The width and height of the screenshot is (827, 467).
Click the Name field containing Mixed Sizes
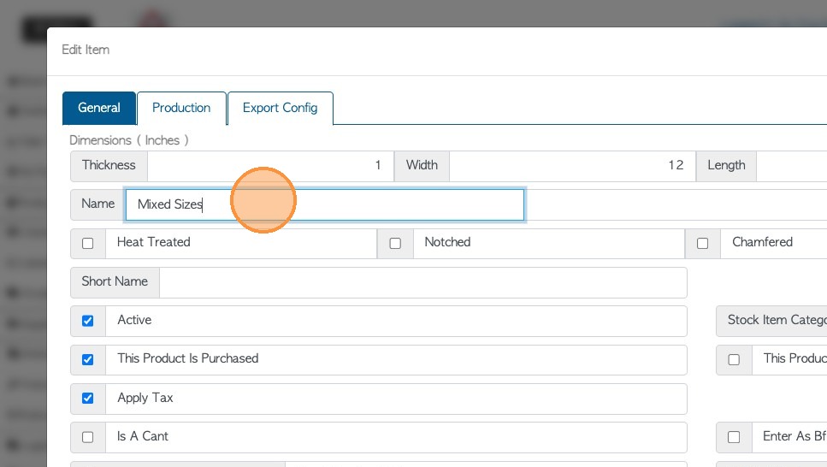pos(324,205)
